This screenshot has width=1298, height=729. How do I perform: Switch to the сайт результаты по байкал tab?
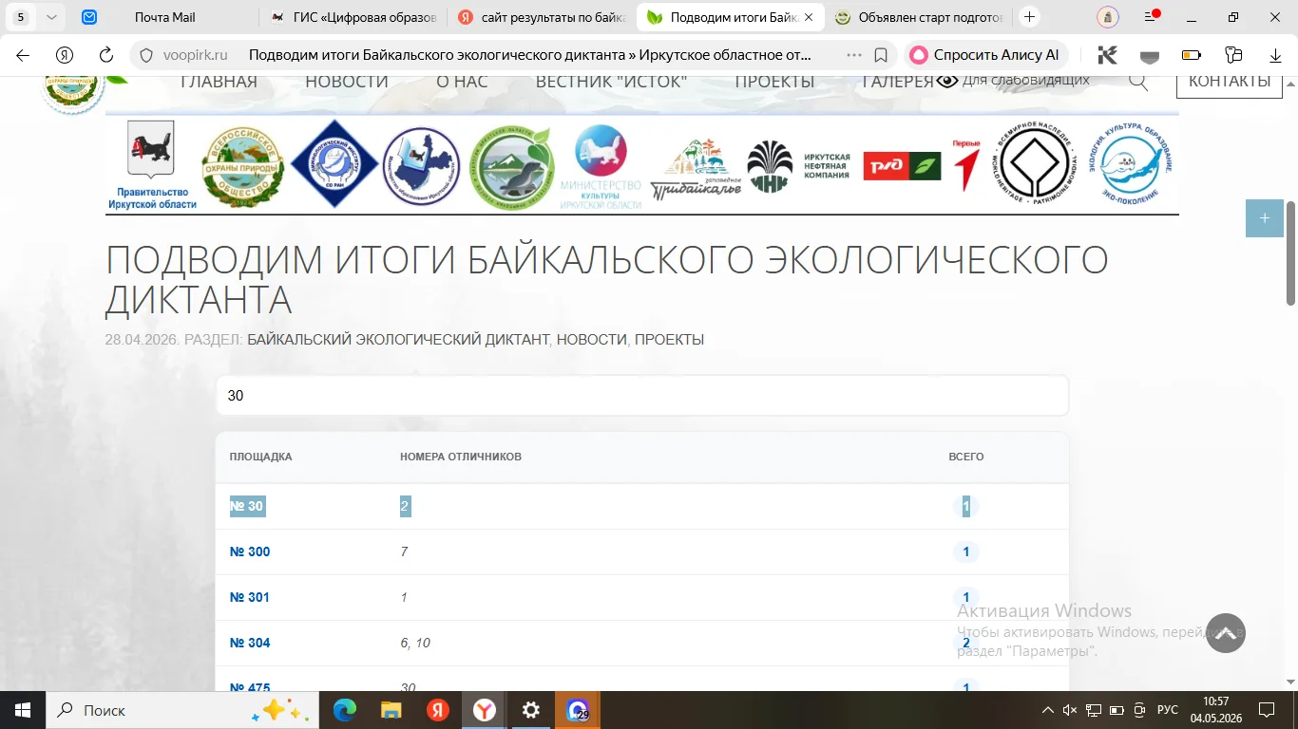(x=543, y=17)
